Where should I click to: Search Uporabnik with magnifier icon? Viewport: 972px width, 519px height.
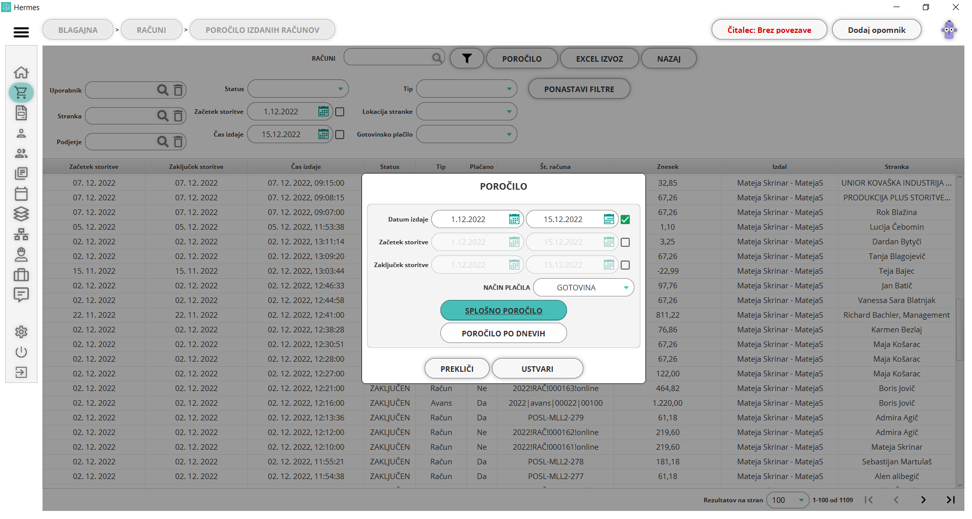163,90
